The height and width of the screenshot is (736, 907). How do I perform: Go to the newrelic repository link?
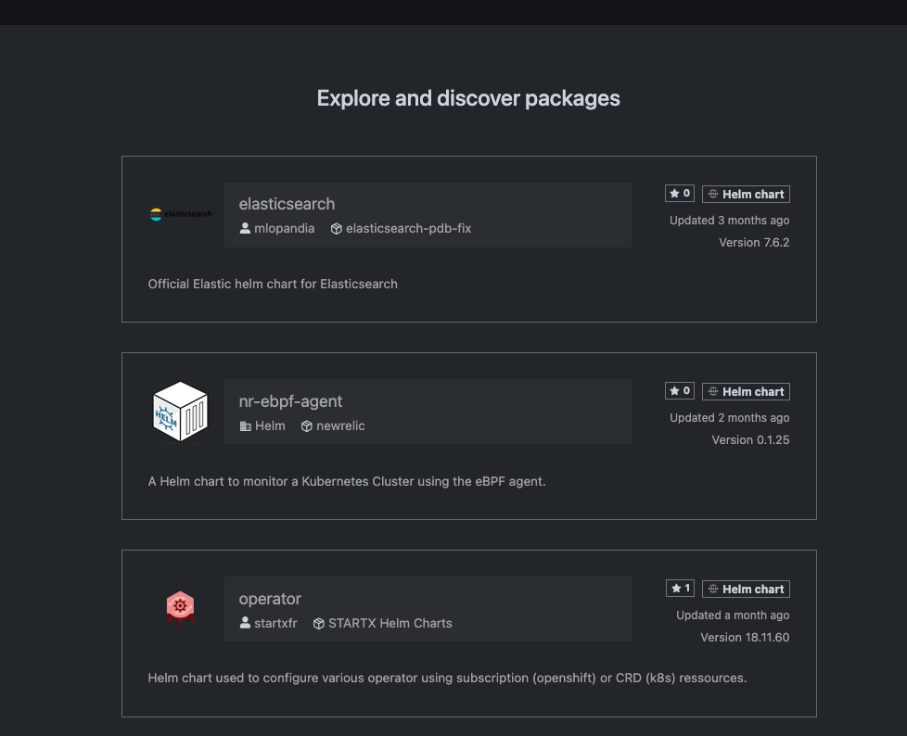tap(340, 425)
